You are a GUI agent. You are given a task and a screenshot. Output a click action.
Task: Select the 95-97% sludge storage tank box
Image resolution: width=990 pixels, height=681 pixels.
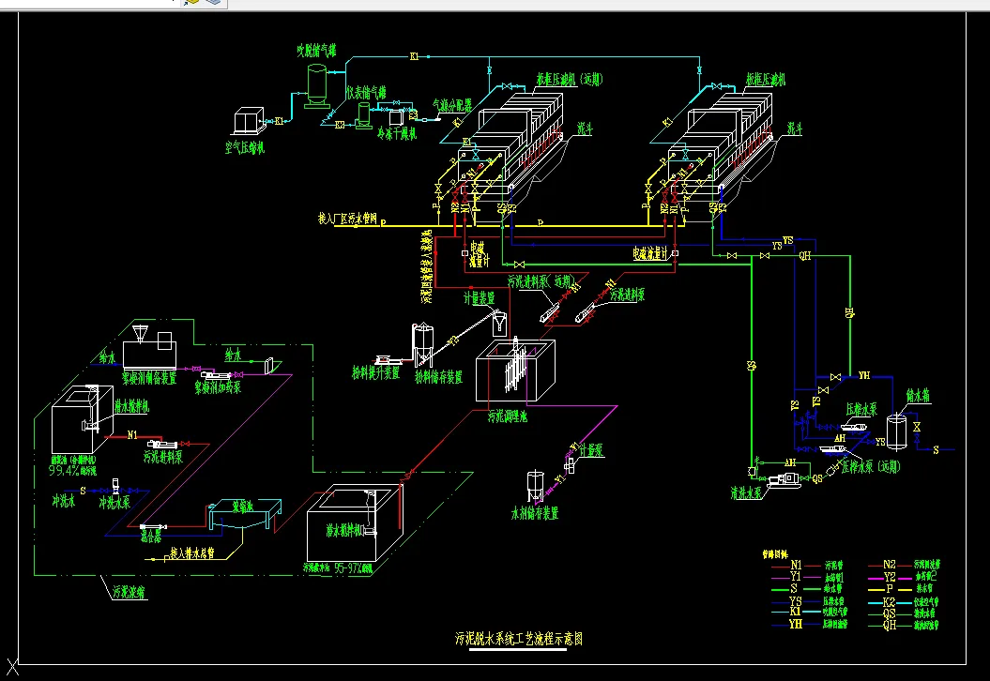point(354,522)
